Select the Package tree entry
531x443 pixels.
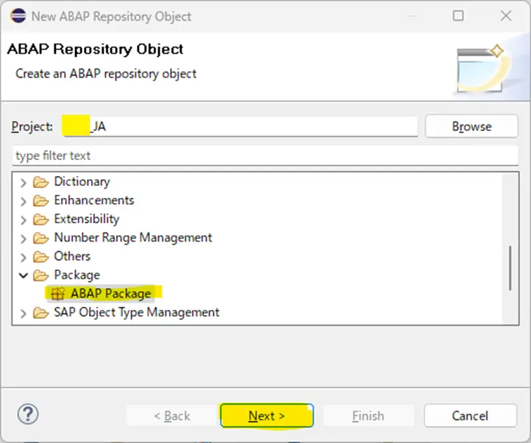[x=77, y=275]
